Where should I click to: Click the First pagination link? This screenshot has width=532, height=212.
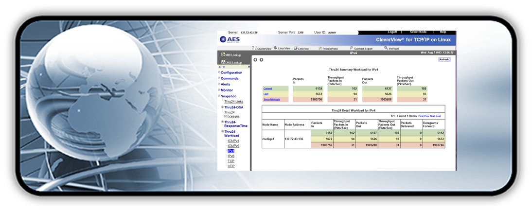point(421,116)
